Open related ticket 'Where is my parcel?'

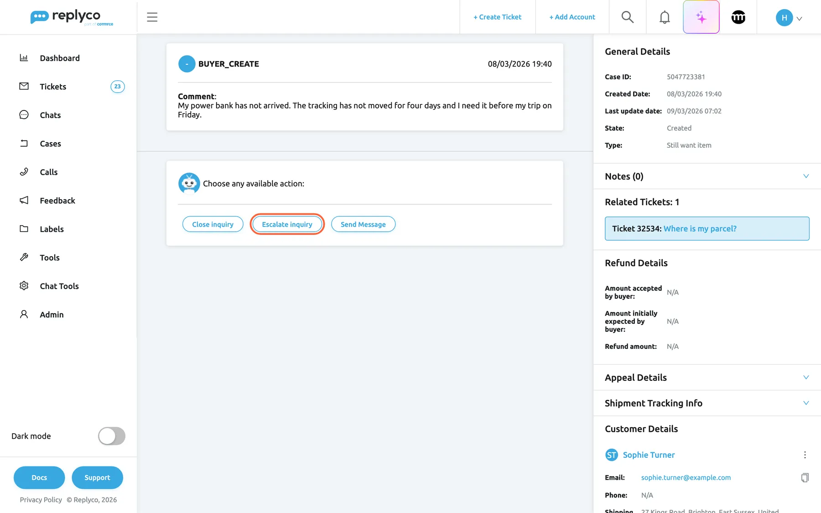pyautogui.click(x=700, y=228)
